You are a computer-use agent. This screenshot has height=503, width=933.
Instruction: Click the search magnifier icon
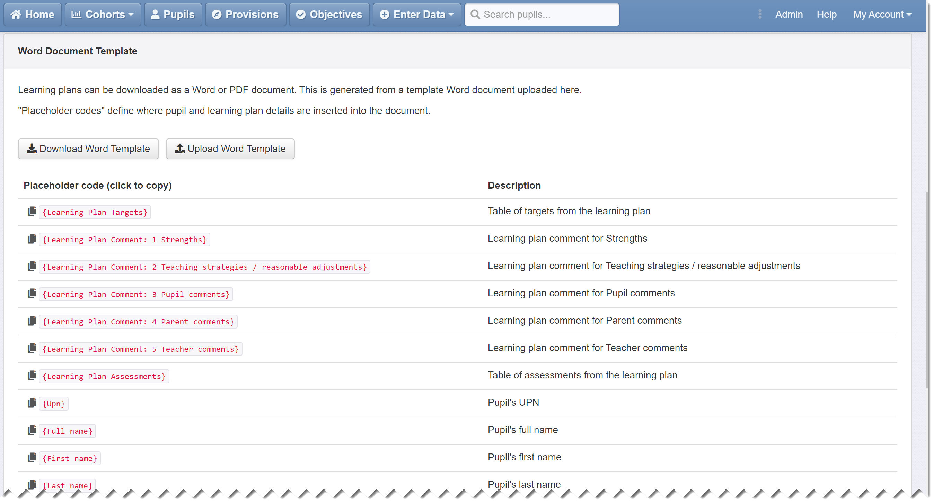(475, 15)
